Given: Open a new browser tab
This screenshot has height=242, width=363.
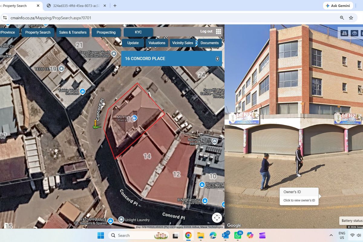Looking at the screenshot, I should (115, 5).
